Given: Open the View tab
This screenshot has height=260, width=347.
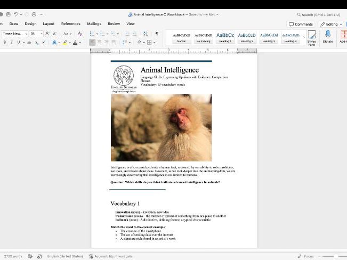Looking at the screenshot, I should click(131, 23).
